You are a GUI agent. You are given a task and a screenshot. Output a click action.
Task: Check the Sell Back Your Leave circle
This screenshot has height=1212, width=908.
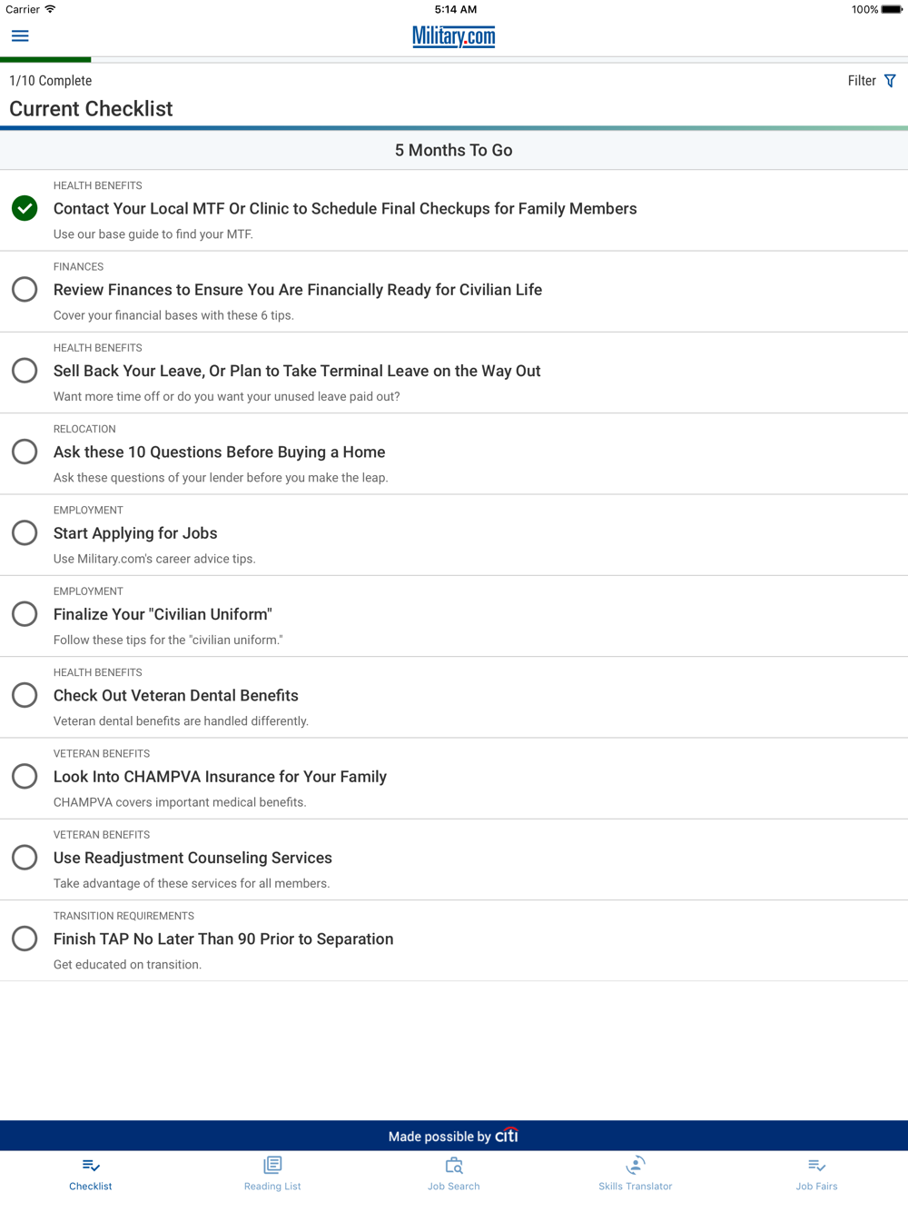pyautogui.click(x=25, y=371)
